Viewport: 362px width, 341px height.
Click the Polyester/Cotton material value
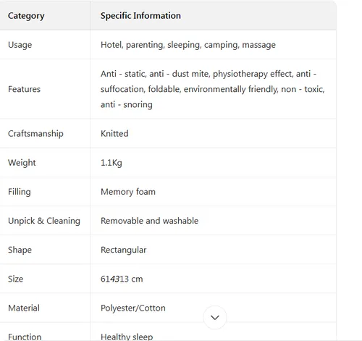(x=133, y=308)
